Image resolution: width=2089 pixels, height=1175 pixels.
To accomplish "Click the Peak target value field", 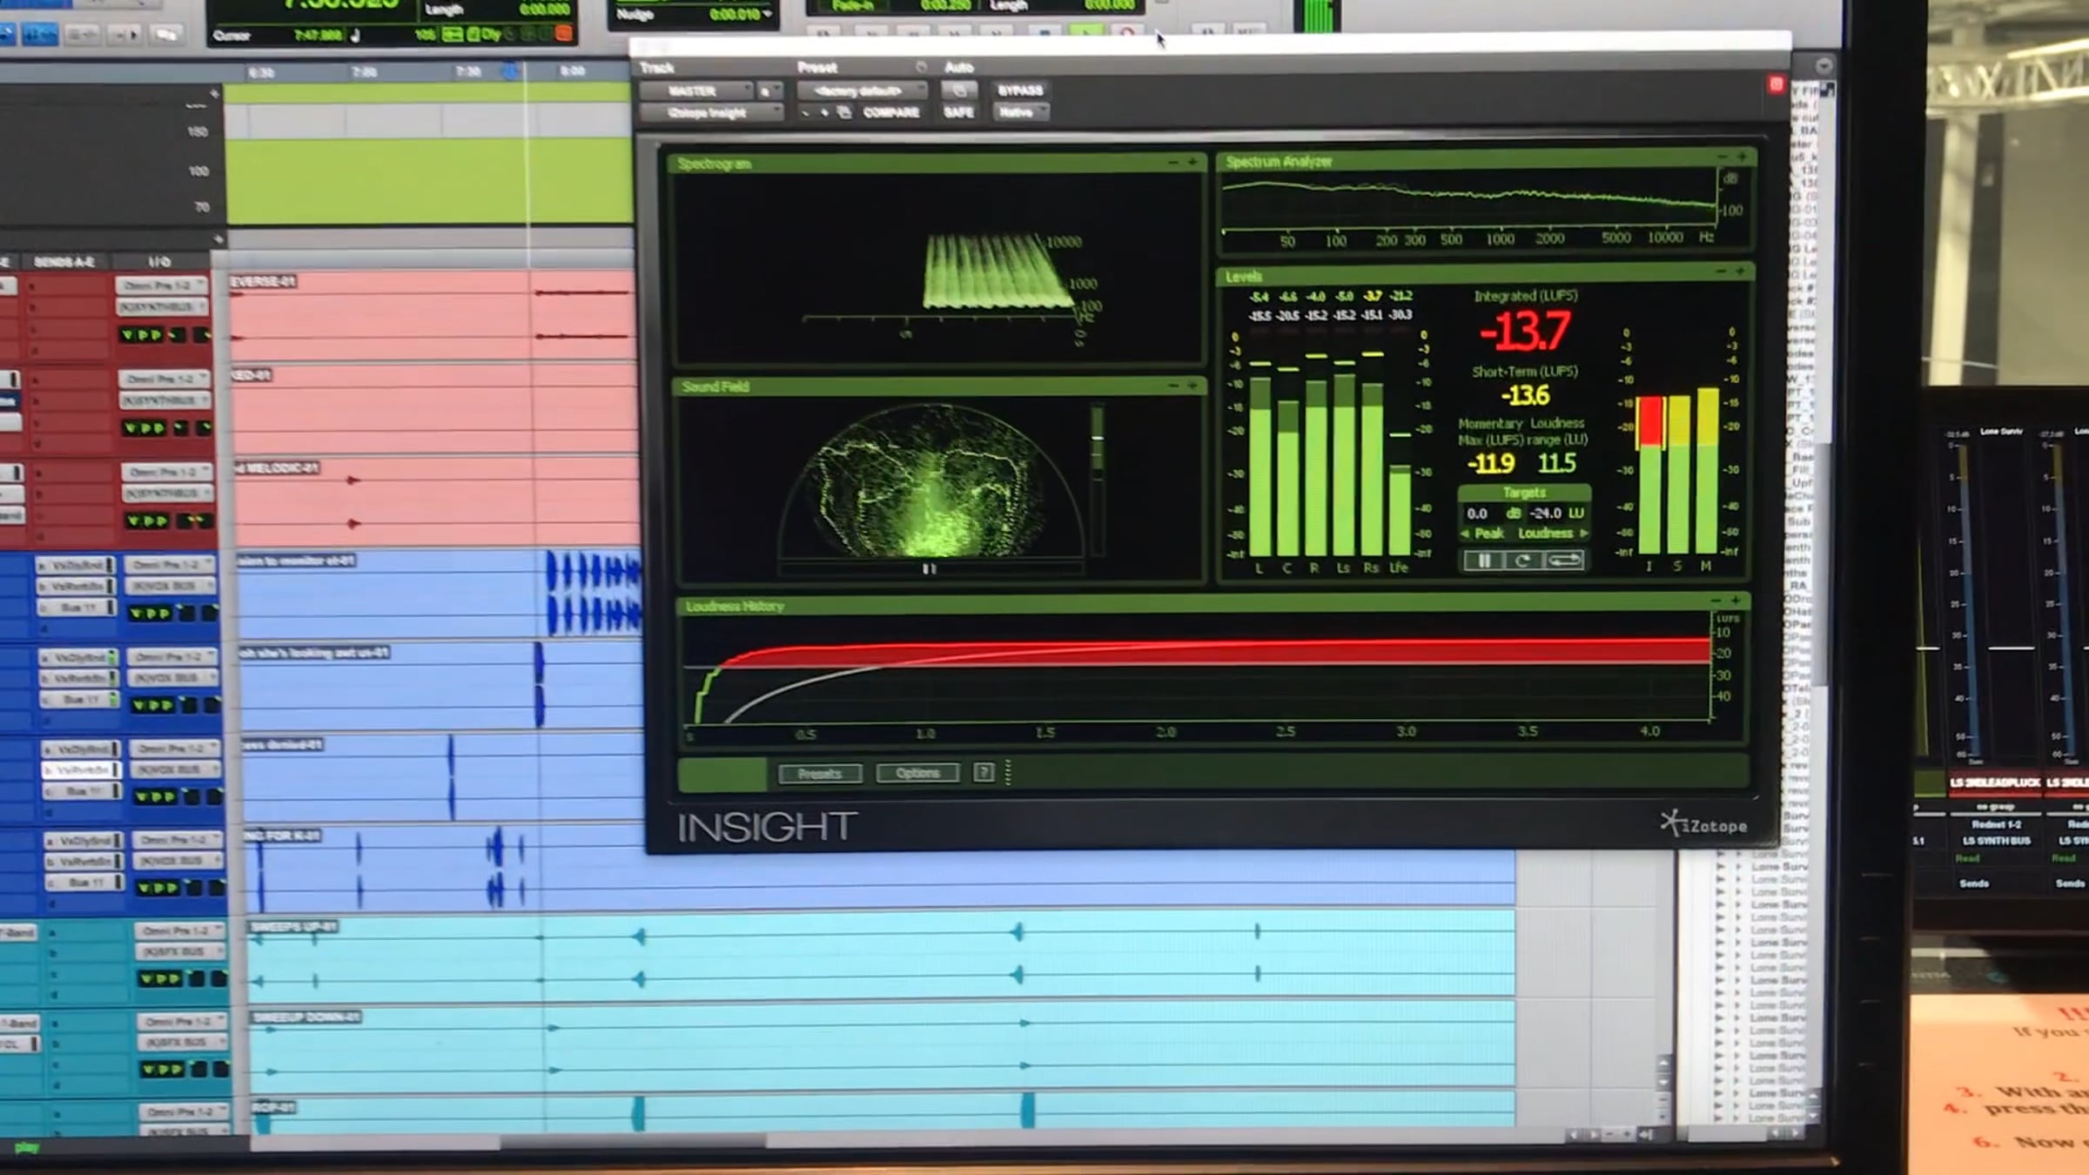I will point(1477,514).
